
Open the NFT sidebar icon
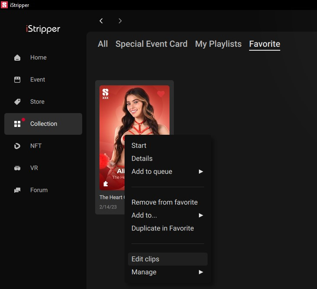point(17,146)
